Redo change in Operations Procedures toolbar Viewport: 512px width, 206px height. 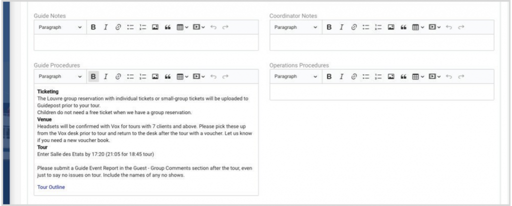[461, 76]
